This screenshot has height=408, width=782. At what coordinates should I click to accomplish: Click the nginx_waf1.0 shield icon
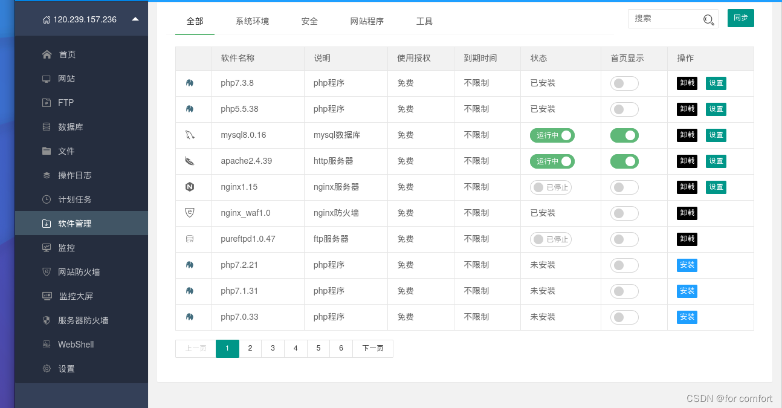click(x=190, y=213)
